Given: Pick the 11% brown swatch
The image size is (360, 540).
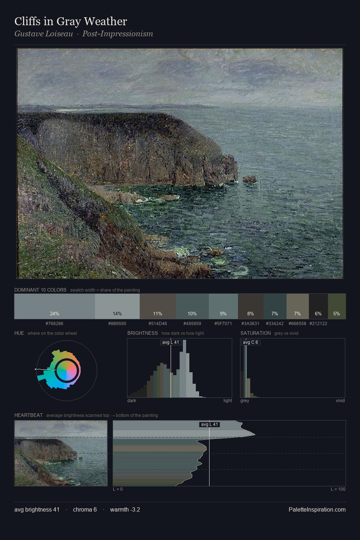Looking at the screenshot, I should click(158, 306).
